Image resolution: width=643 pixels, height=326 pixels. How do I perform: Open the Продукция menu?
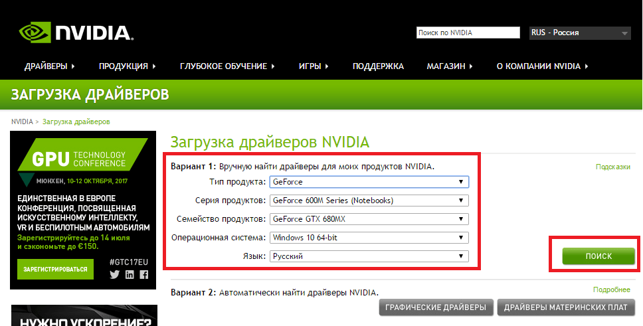click(x=127, y=66)
